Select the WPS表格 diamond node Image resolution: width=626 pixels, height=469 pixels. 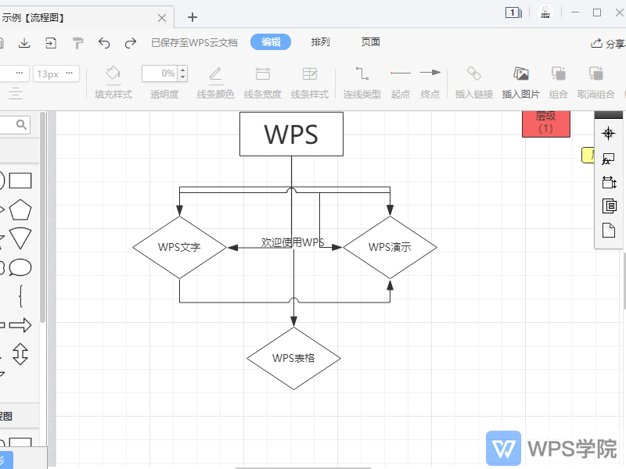[294, 358]
